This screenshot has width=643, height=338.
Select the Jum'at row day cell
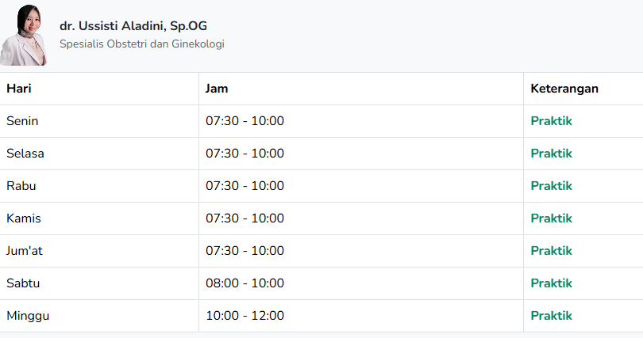point(25,251)
